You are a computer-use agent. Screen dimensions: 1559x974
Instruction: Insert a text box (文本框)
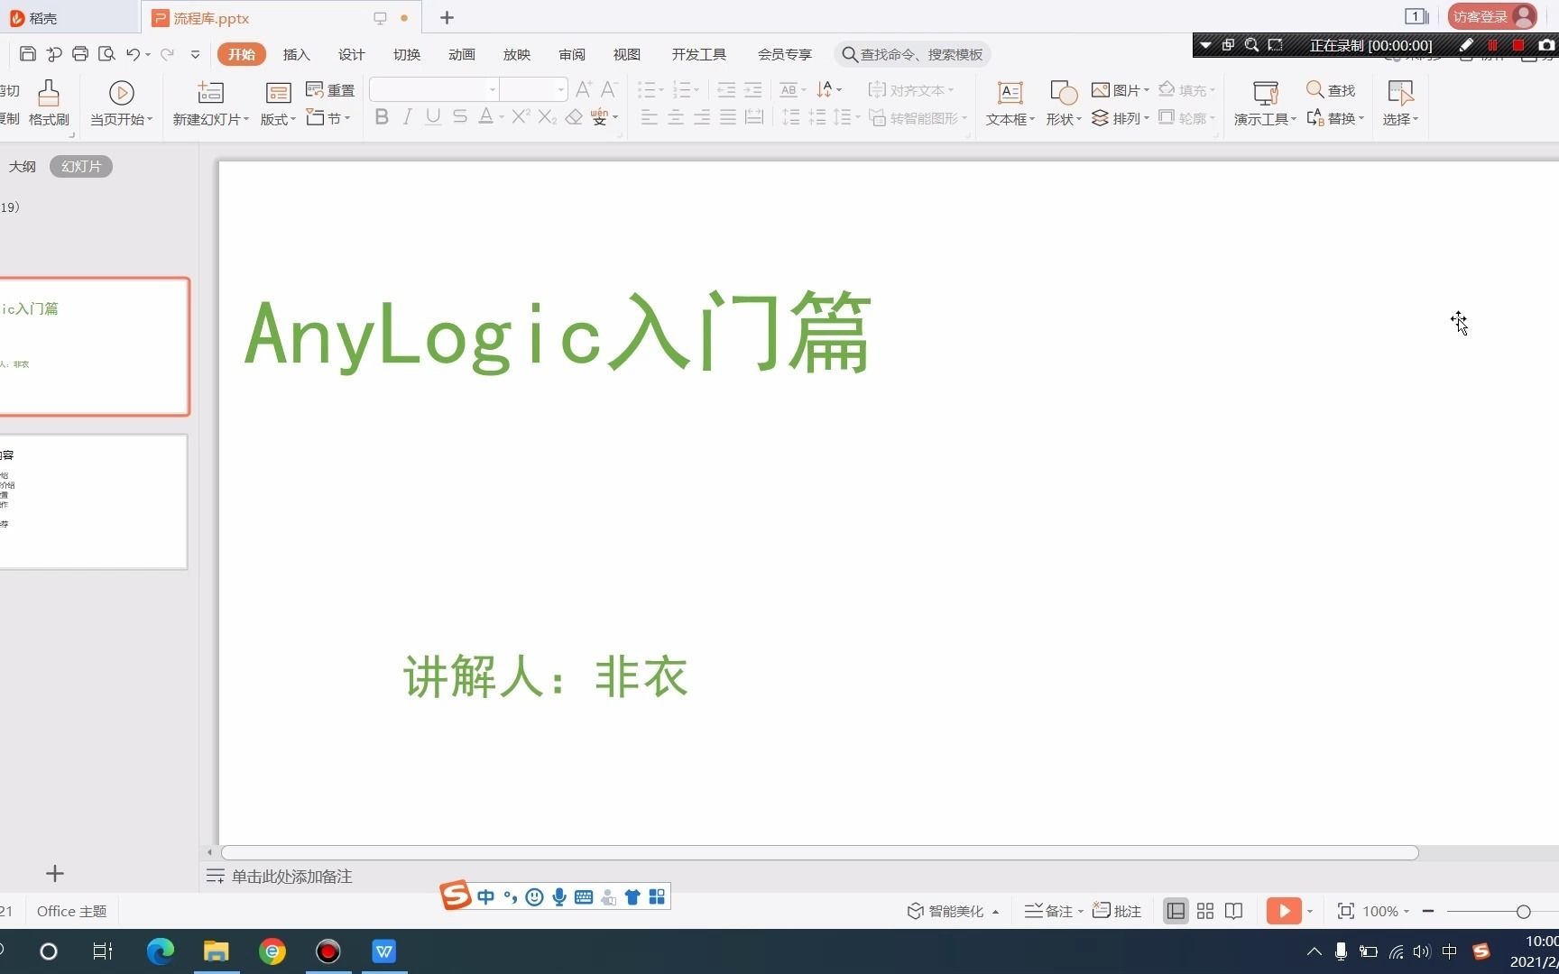coord(1010,103)
